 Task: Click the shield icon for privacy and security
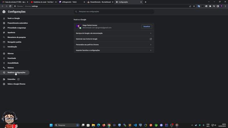point(4,28)
